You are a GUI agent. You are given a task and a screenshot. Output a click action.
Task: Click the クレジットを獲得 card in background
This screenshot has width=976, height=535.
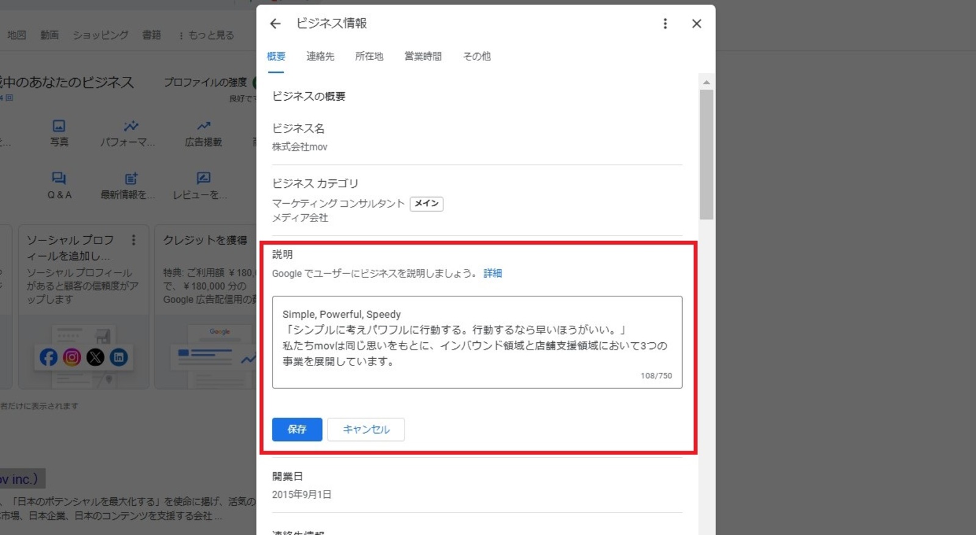[x=206, y=307]
